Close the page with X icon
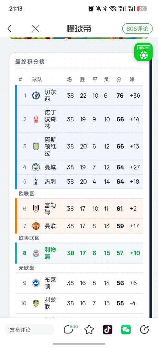Screen dimensions: 158x348 tap(35, 29)
